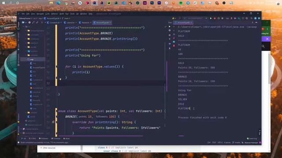The height and width of the screenshot is (158, 282).
Task: Open the UTF-8 file encoding selector
Action: click(x=220, y=143)
